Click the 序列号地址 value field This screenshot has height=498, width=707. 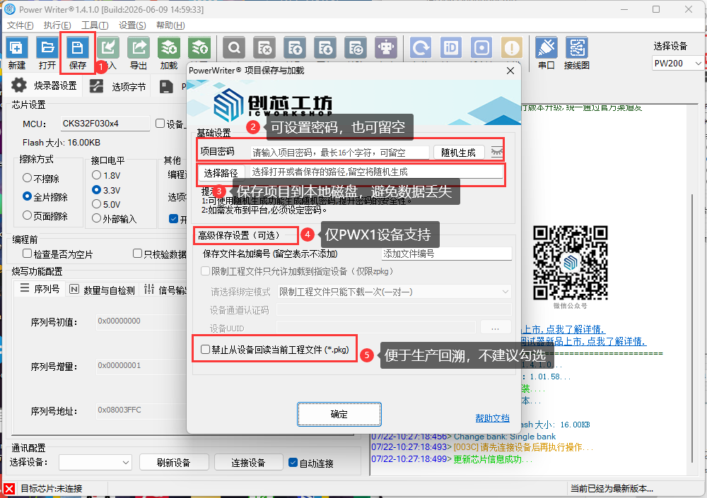(x=142, y=410)
